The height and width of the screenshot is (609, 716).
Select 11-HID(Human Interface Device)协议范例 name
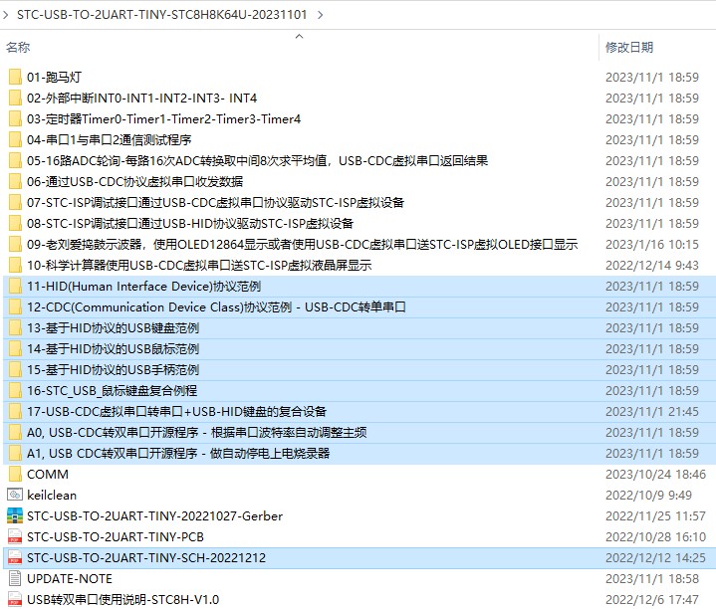tap(143, 286)
